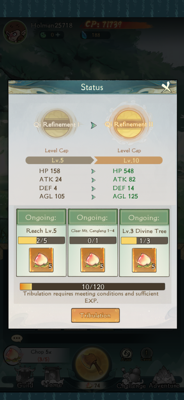Tap the axe chop button
The image size is (184, 400).
pyautogui.click(x=92, y=364)
